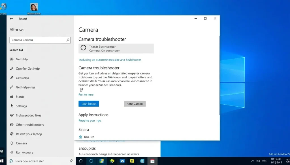
Task: Click the icon beside Run Aaueure
Action: point(12,152)
